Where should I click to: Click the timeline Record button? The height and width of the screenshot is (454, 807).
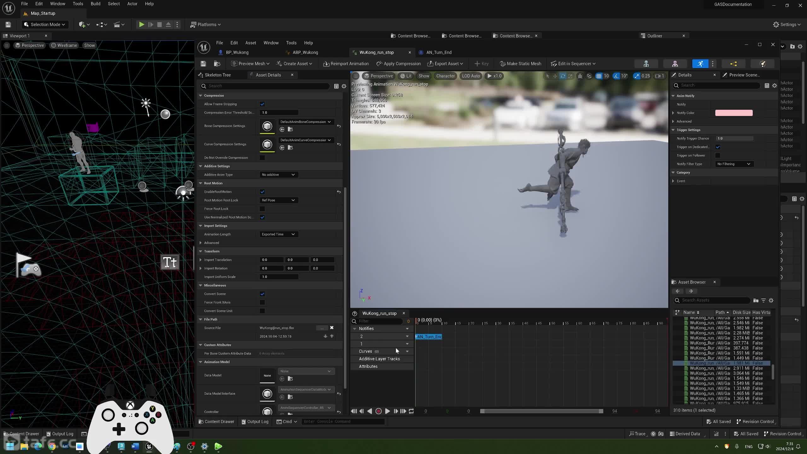point(379,411)
